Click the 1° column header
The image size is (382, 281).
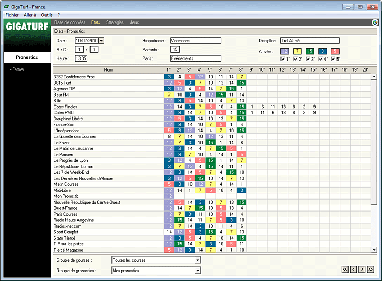pos(168,70)
